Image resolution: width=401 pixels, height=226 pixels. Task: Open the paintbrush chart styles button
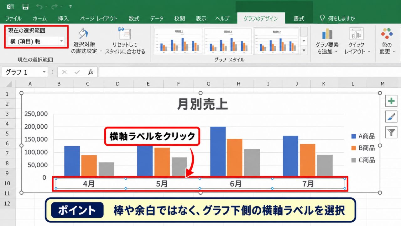[x=391, y=117]
